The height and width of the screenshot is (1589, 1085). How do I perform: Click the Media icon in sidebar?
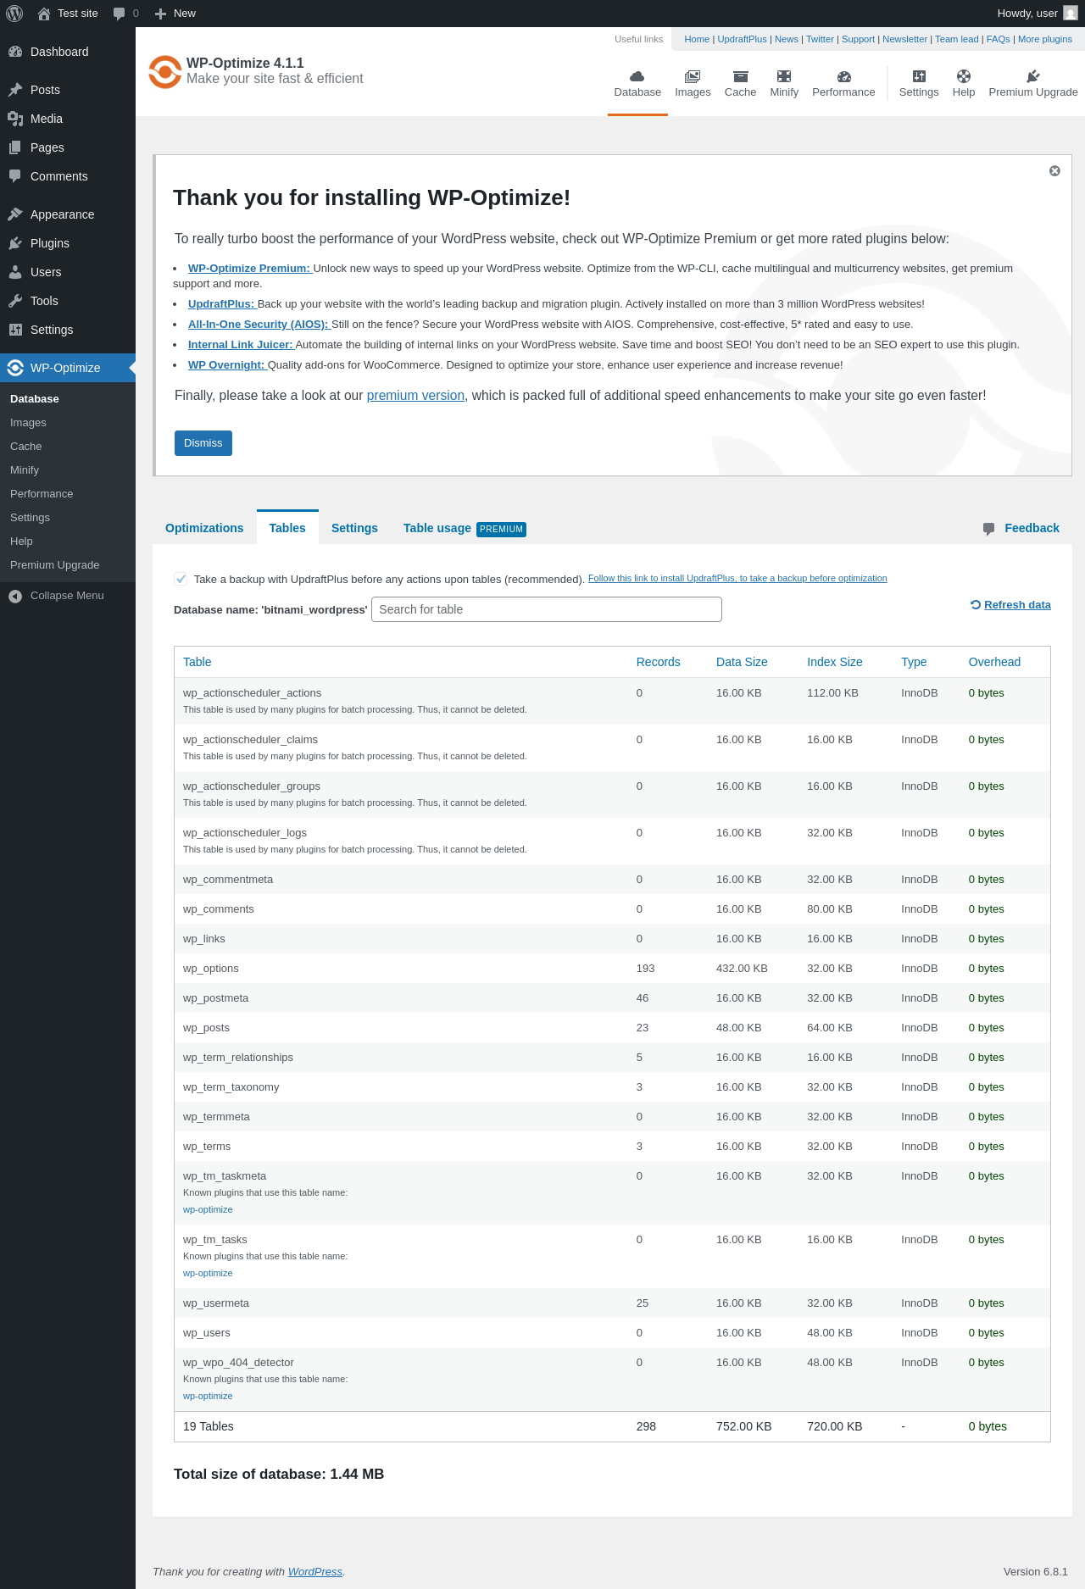coord(15,119)
